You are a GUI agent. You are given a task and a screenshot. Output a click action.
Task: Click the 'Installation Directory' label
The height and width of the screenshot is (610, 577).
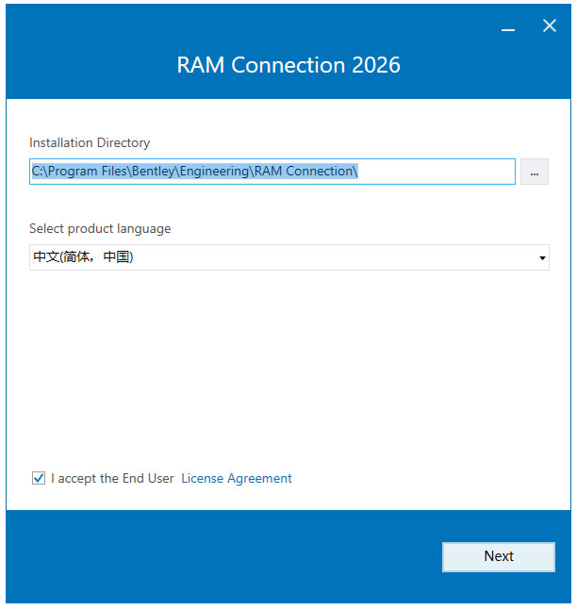90,142
